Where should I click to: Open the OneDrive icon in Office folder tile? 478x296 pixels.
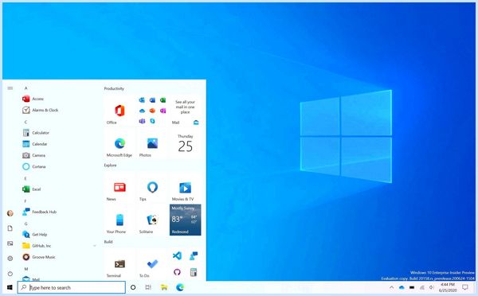142,111
